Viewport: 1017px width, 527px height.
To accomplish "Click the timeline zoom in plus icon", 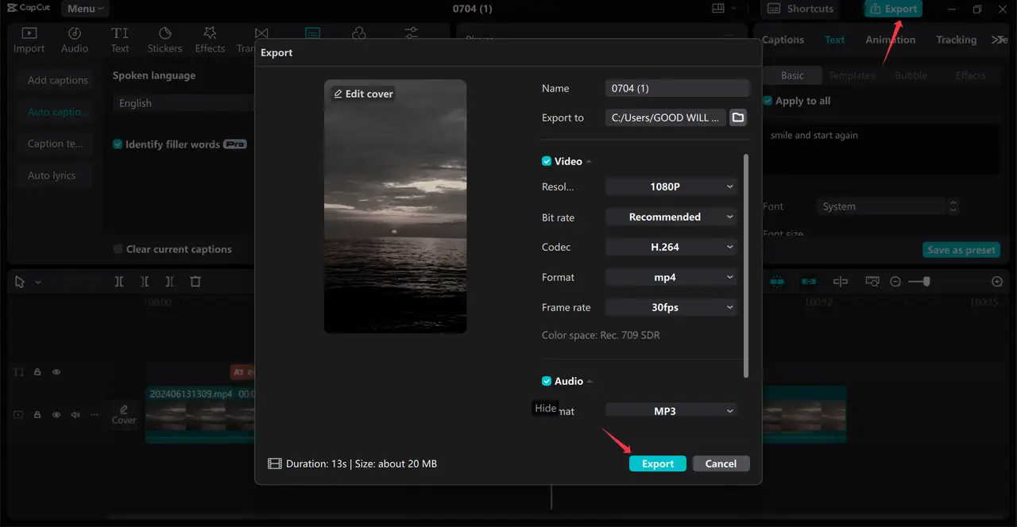I will click(x=997, y=282).
